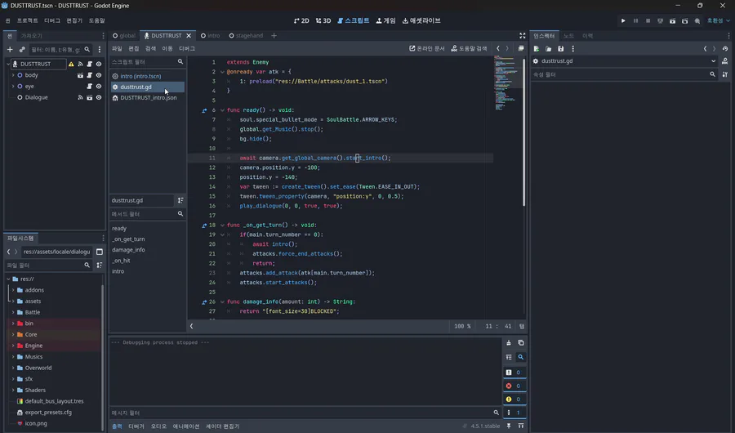Image resolution: width=735 pixels, height=433 pixels.
Task: Save the resource in inspector
Action: coord(560,49)
